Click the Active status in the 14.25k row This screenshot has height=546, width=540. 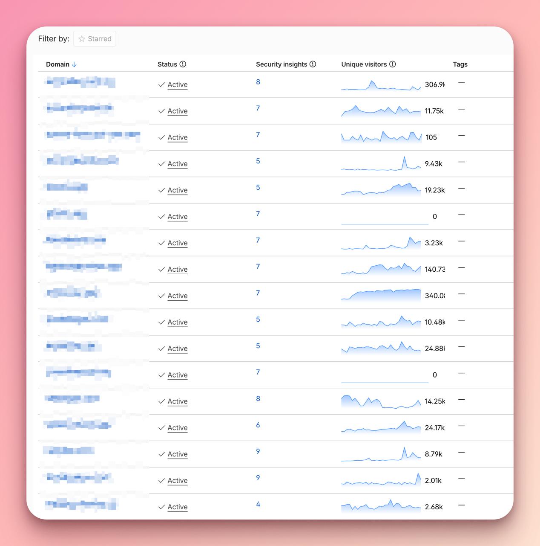point(178,401)
